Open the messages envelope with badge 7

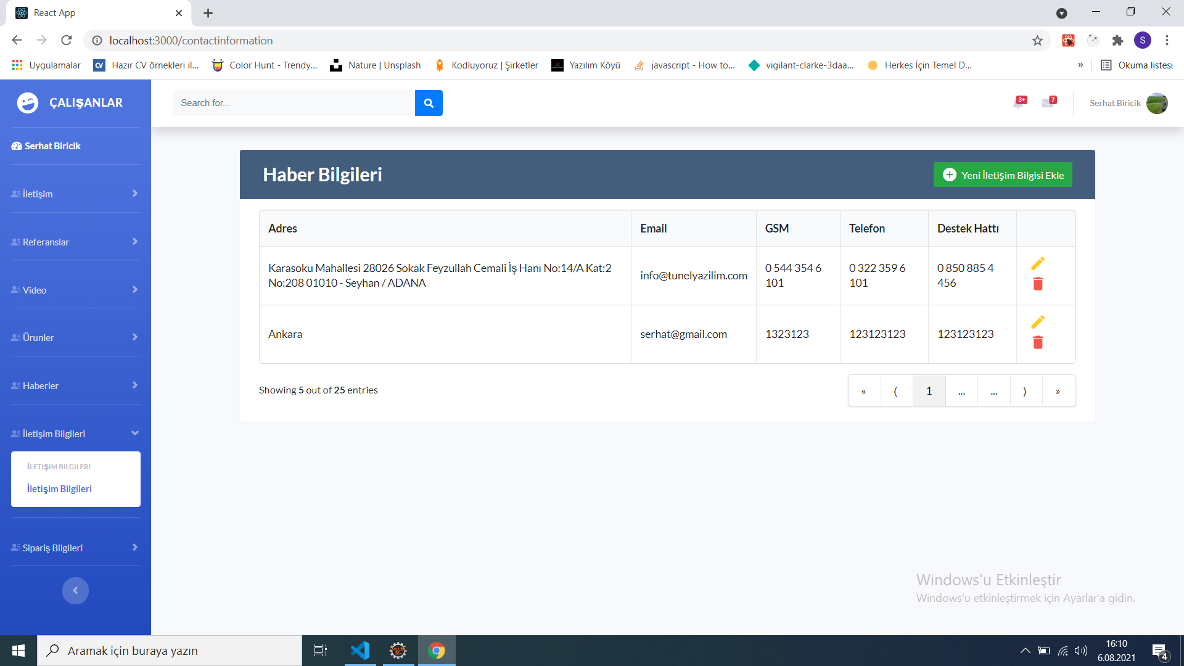coord(1048,103)
